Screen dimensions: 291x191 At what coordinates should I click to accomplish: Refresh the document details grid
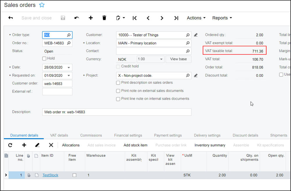[x=10, y=145]
